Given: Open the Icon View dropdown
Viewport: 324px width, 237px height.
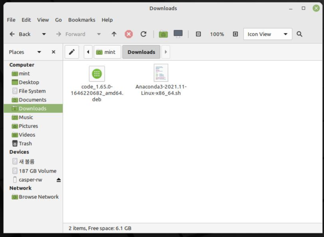Looking at the screenshot, I should tap(267, 34).
